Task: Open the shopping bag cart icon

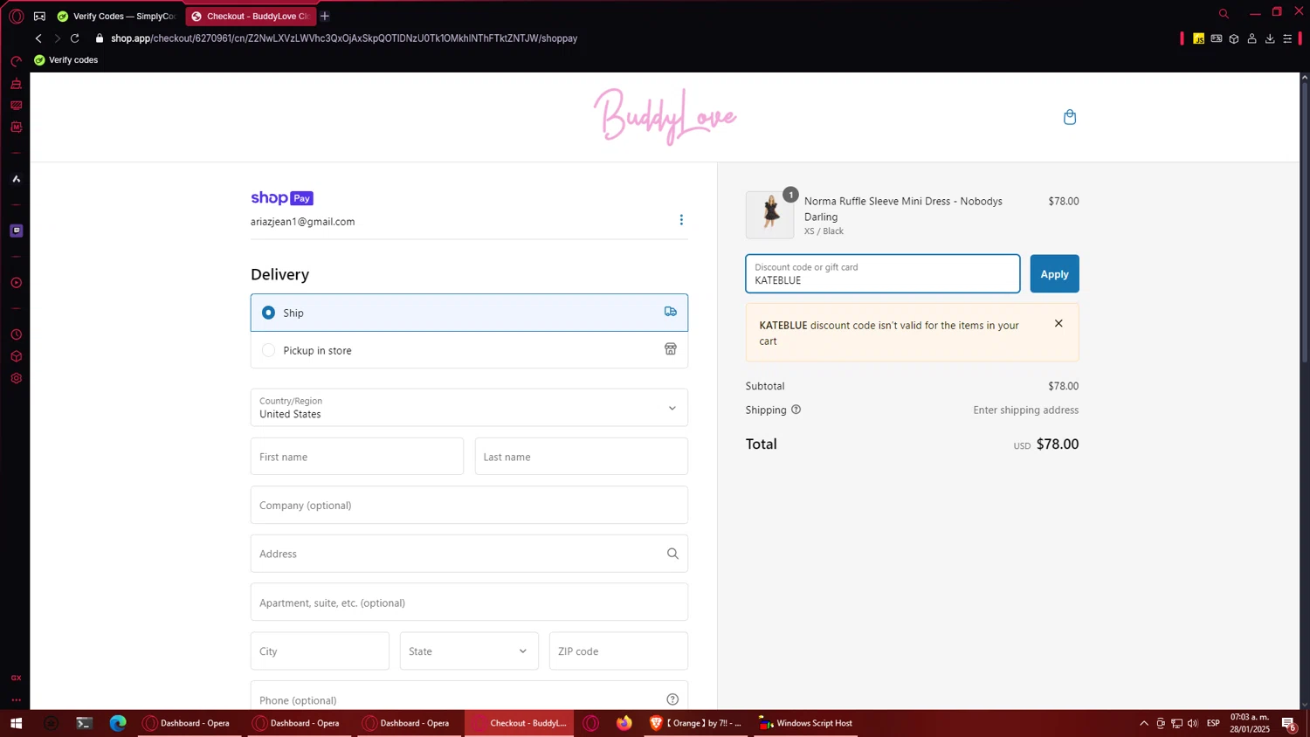Action: point(1069,117)
